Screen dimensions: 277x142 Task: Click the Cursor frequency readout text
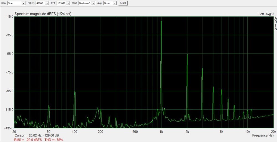click(36, 135)
